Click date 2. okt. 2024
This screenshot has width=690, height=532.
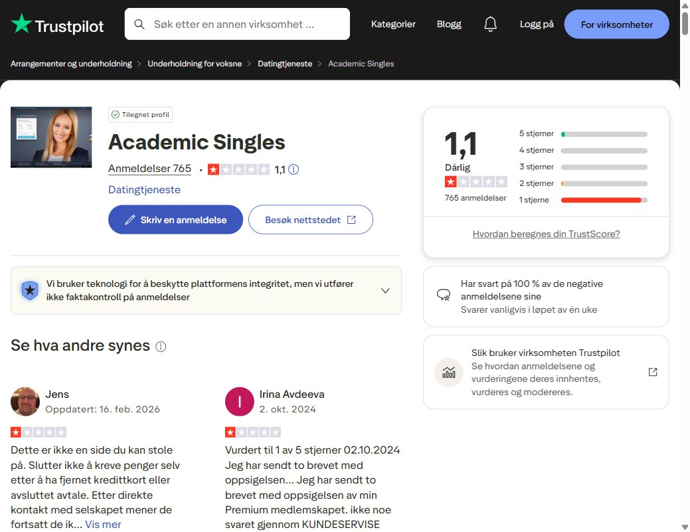288,409
